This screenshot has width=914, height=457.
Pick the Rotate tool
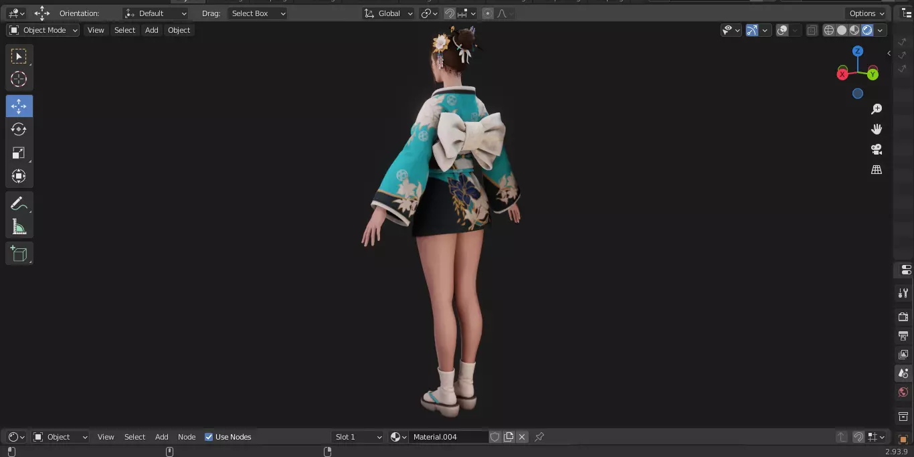point(19,129)
